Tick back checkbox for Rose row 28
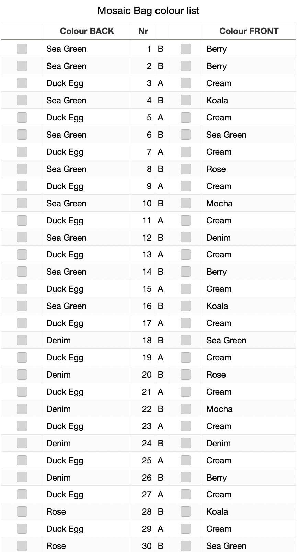The height and width of the screenshot is (552, 300). tap(22, 511)
